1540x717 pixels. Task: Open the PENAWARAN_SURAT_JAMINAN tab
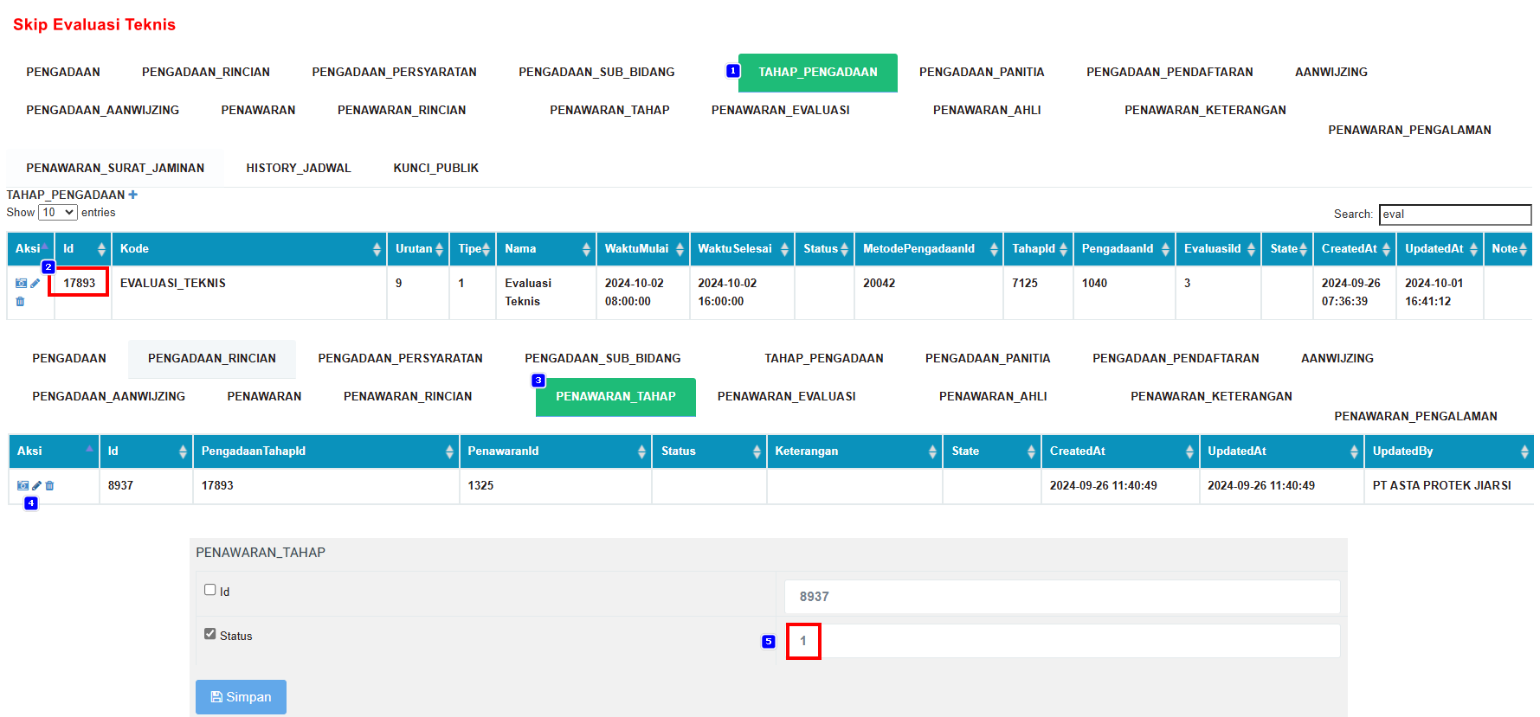pyautogui.click(x=115, y=168)
